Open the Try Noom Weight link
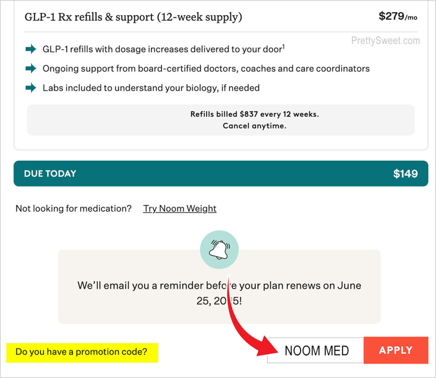Image resolution: width=436 pixels, height=378 pixels. coord(180,209)
